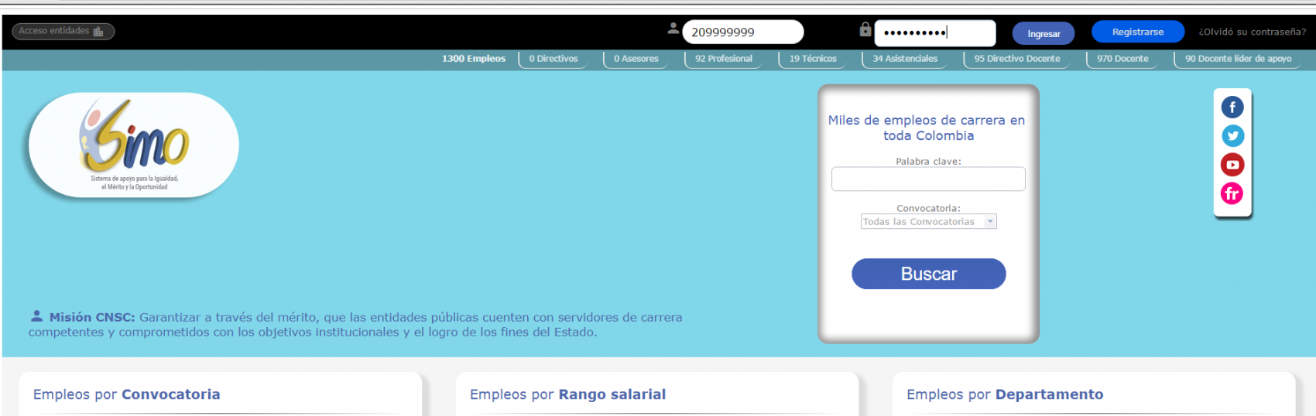Screen dimensions: 1316x416
Task: Open the Twitter social icon
Action: click(1232, 136)
